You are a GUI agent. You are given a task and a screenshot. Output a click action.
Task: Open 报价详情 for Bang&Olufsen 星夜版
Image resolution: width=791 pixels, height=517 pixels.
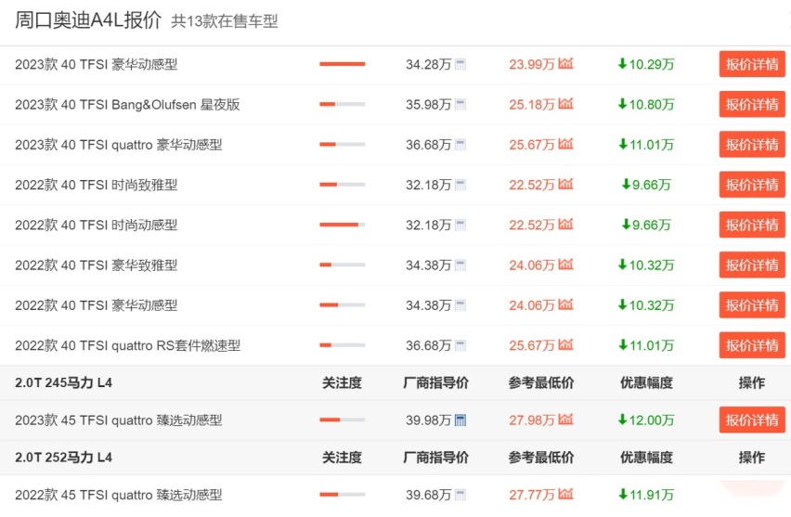752,104
